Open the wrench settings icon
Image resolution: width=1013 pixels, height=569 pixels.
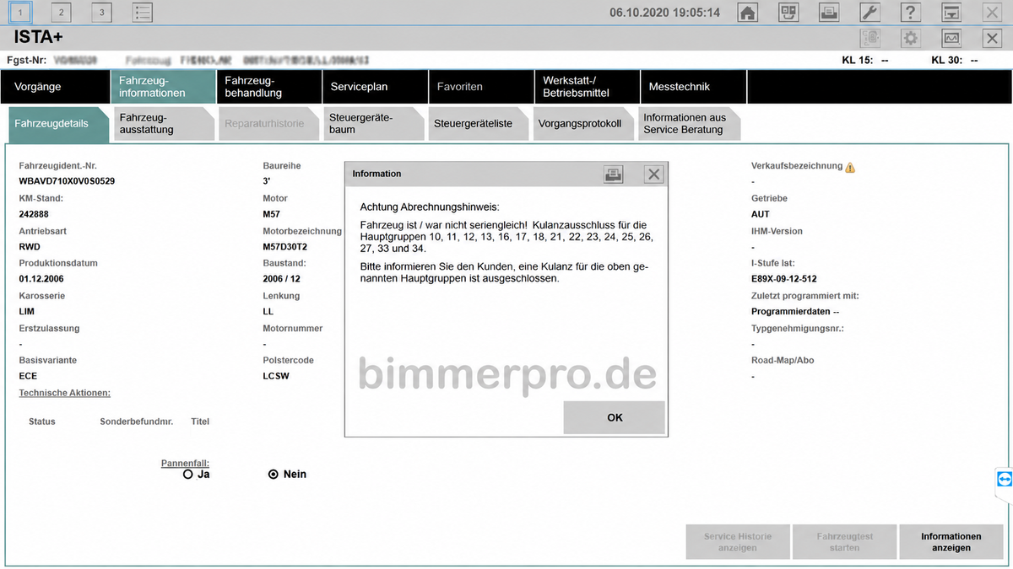870,13
